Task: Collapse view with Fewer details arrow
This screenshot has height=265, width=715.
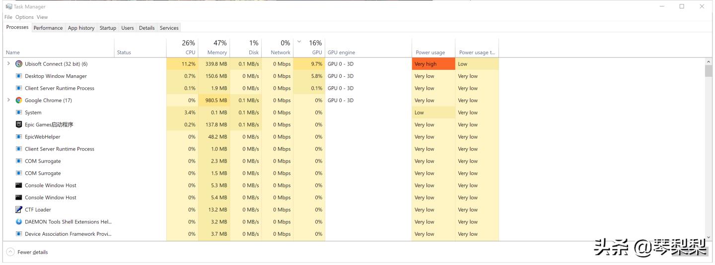Action: [10, 252]
